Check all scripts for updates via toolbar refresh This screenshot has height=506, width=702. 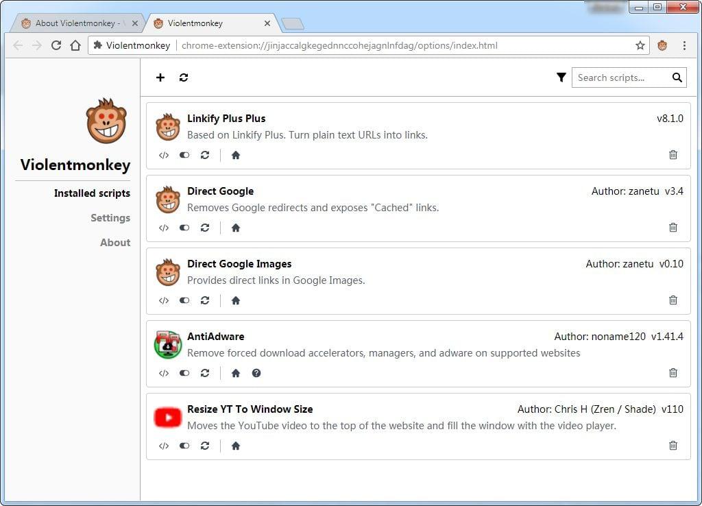(184, 77)
